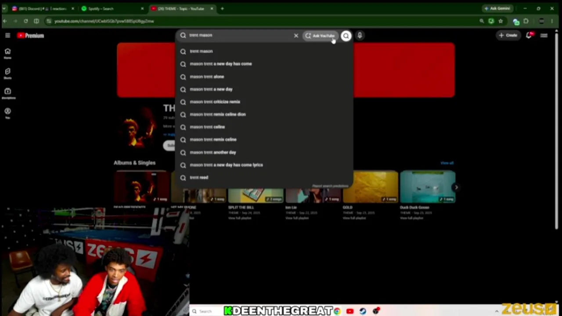Click the 'Report search predictions' link
The width and height of the screenshot is (562, 316).
click(330, 186)
